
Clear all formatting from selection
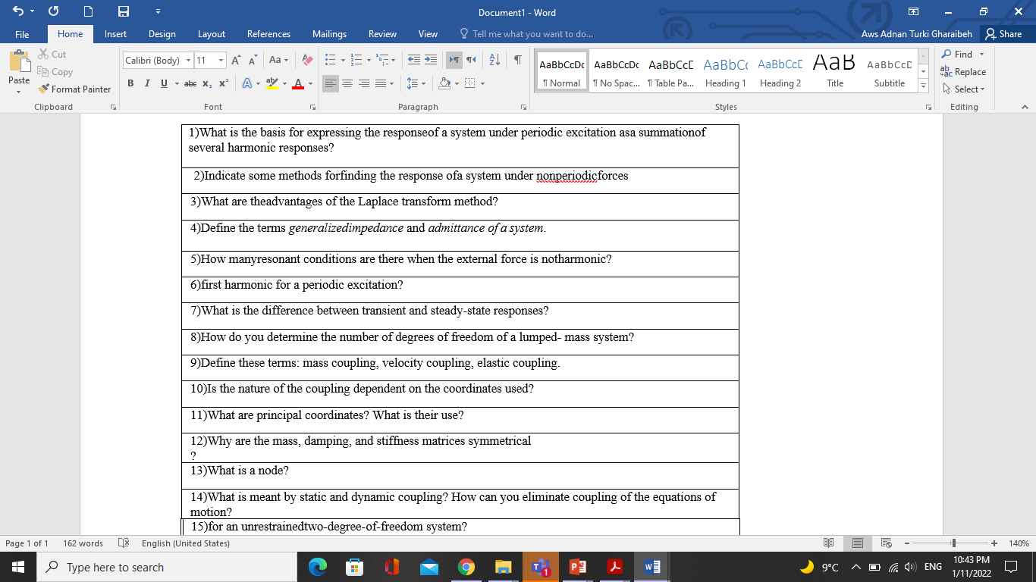point(306,59)
